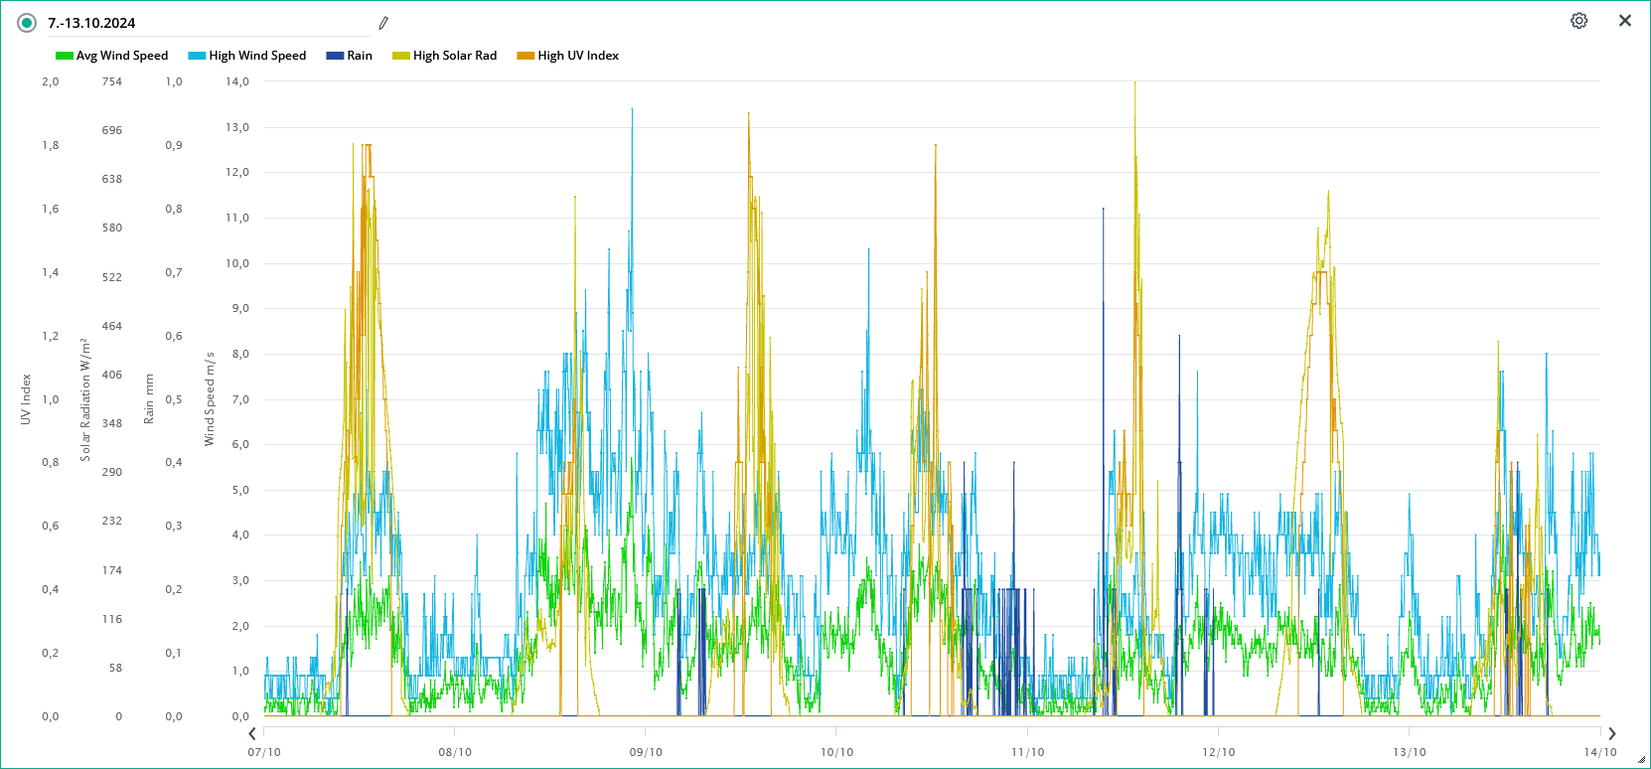Select the green radio button beside date
Image resolution: width=1651 pixels, height=769 pixels.
point(27,23)
